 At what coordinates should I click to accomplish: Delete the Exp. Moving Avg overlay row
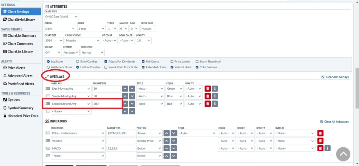[x=207, y=89]
